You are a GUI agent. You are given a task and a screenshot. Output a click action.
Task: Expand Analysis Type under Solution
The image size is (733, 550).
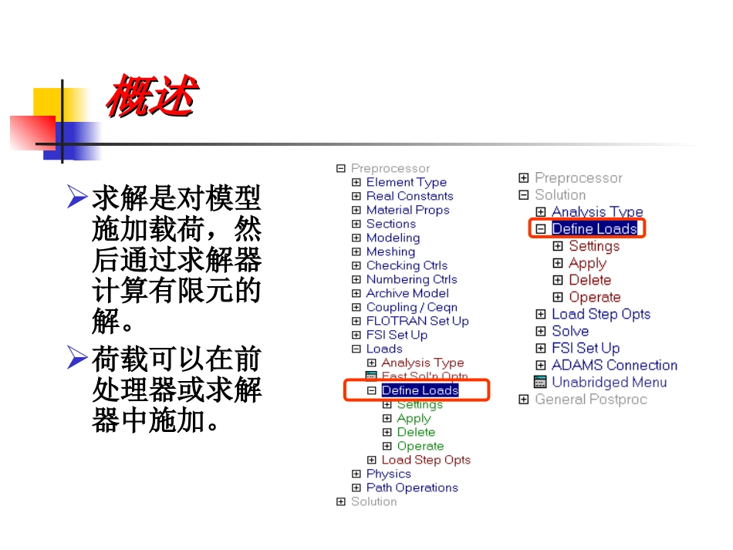(541, 211)
